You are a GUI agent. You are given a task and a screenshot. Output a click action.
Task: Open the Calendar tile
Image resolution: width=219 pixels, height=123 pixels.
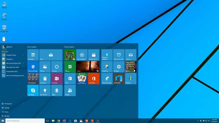[33, 55]
